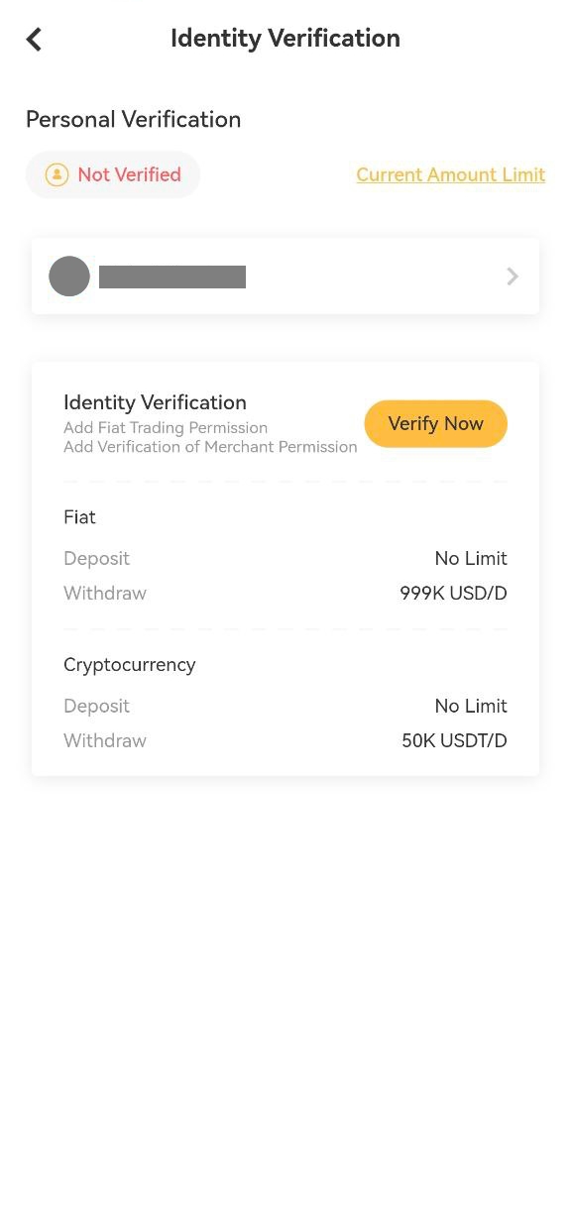
Task: Toggle the Not Verified verification status
Action: 112,174
